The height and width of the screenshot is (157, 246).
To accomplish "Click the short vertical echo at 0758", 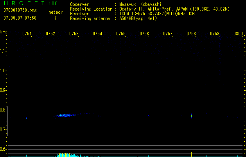I will click(191, 116).
